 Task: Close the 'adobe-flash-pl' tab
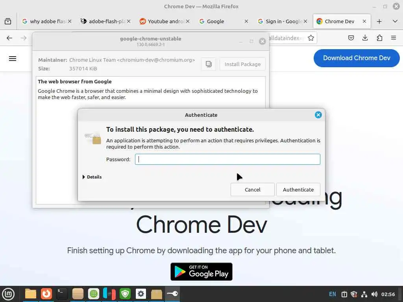pyautogui.click(x=129, y=21)
